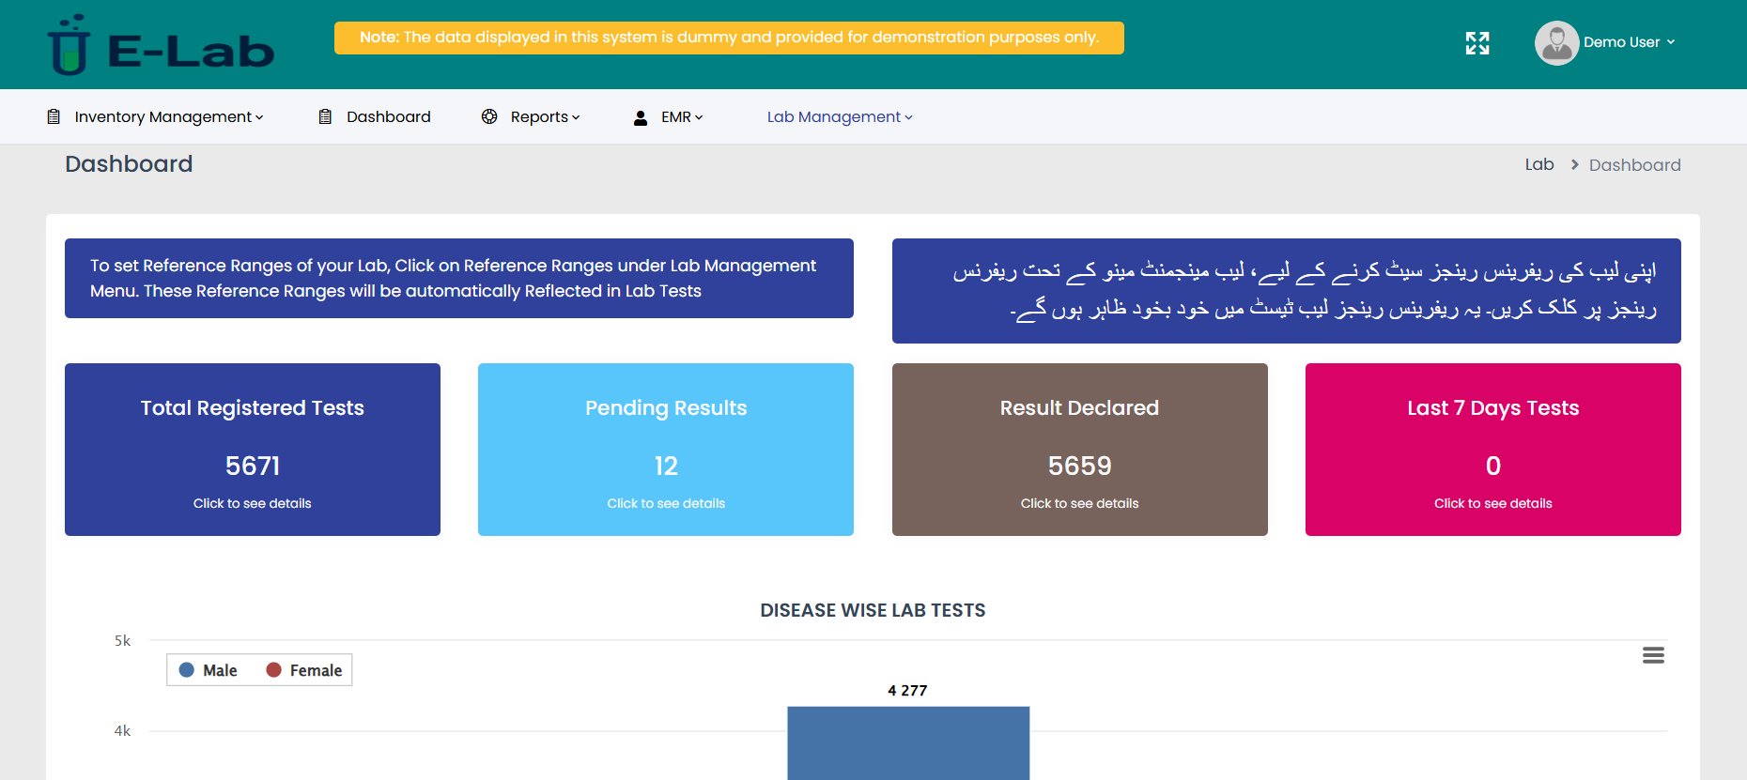The image size is (1747, 780).
Task: Open the EMR menu
Action: coord(681,117)
